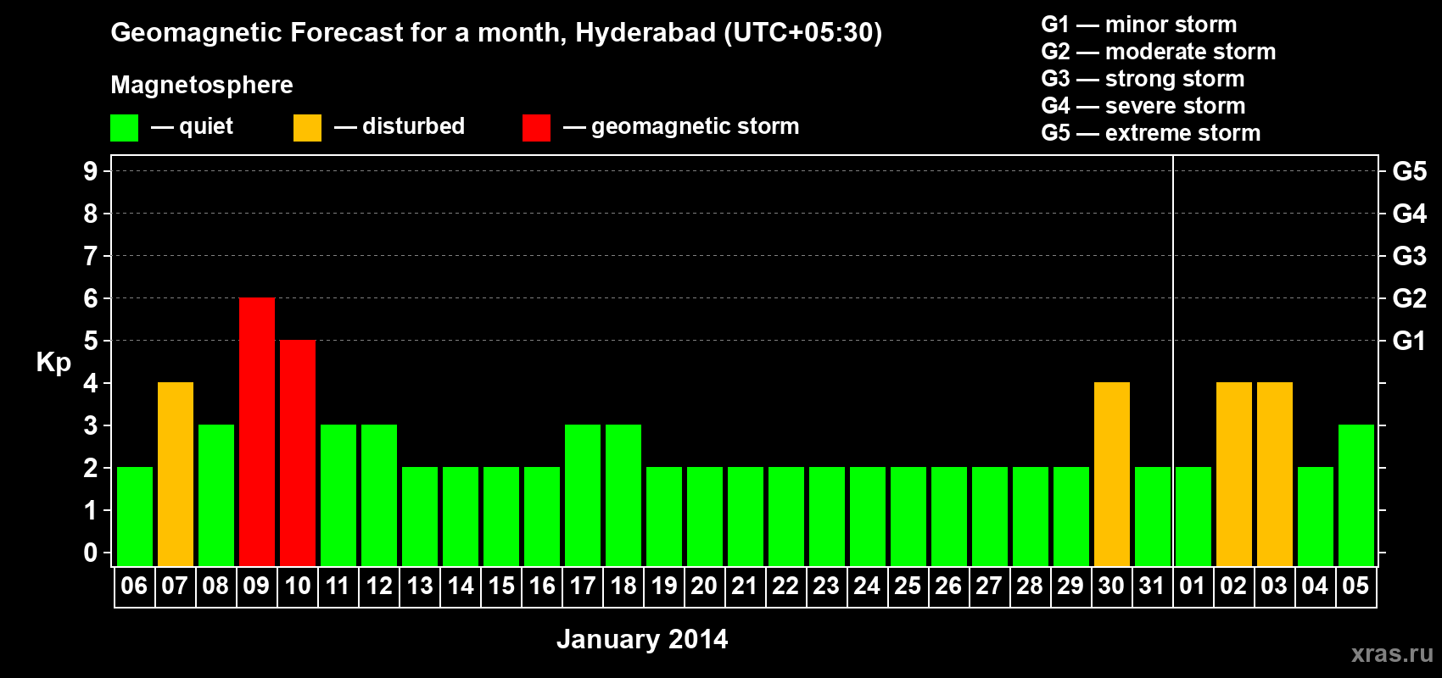Click the date label '09' on the axis
Viewport: 1442px width, 678px height.
[x=256, y=586]
